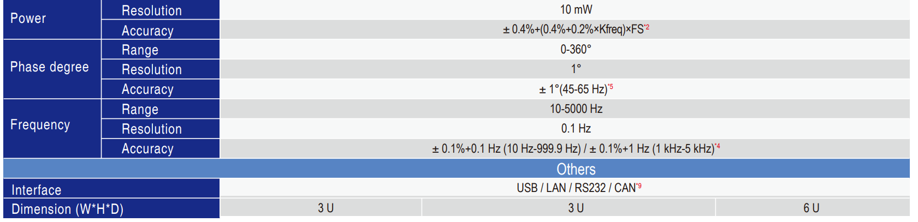Select the 10 mW power resolution value
Image resolution: width=918 pixels, height=222 pixels.
pos(576,10)
